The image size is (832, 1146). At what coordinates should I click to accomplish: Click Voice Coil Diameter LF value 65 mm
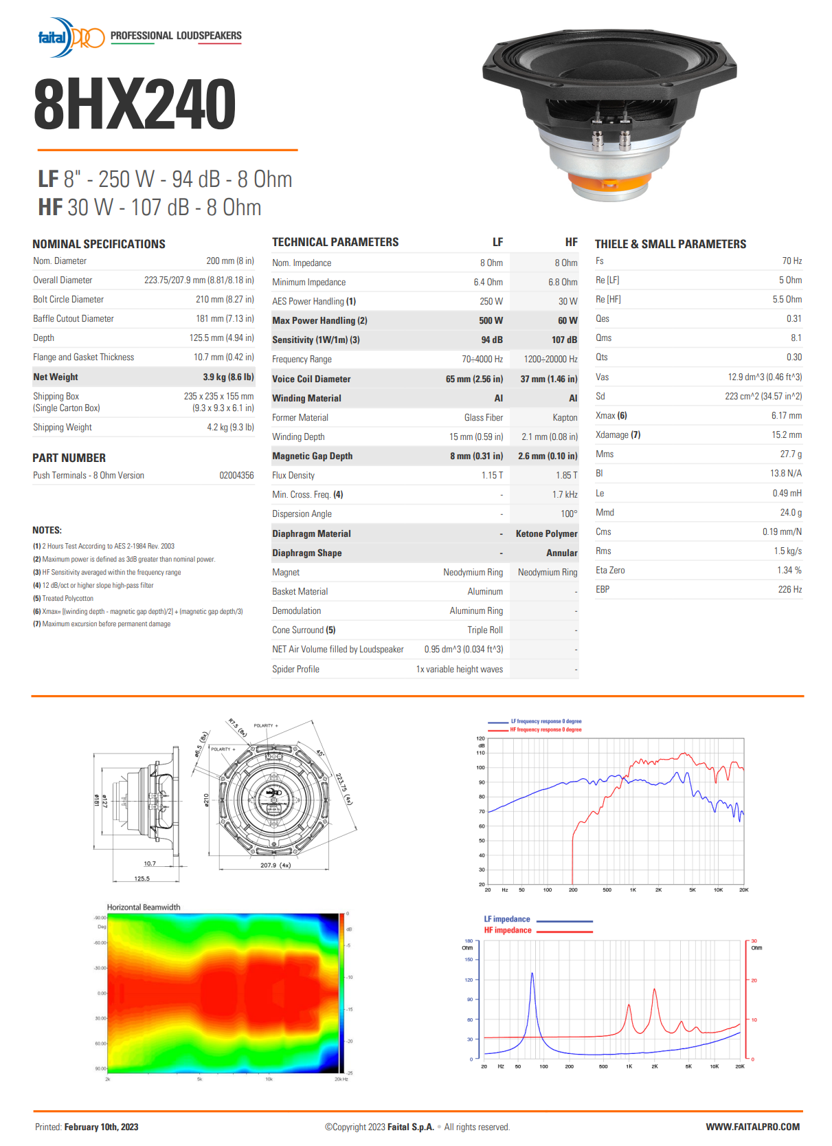click(x=475, y=379)
